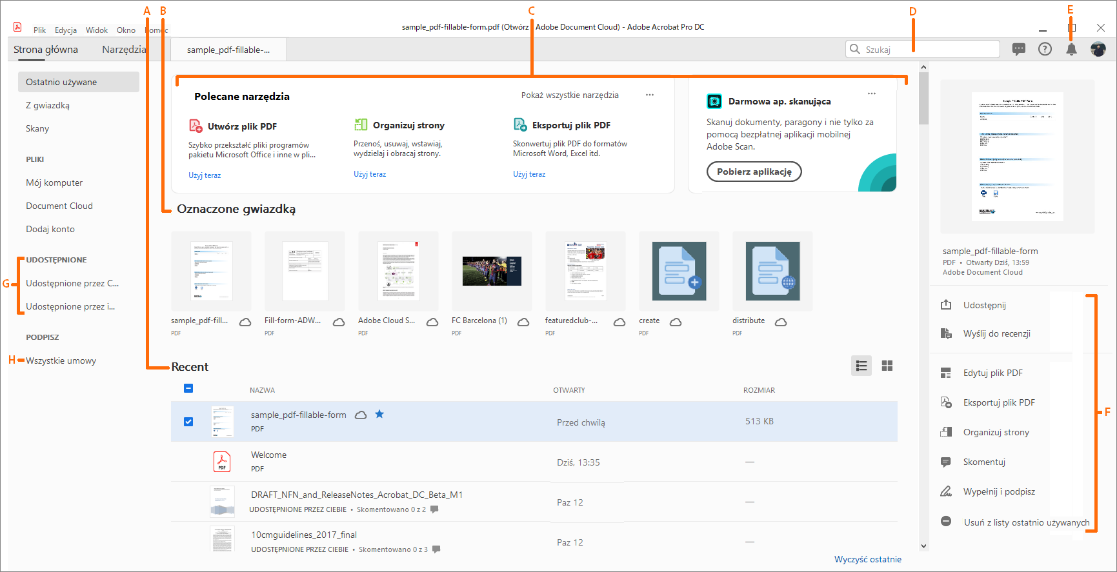Click the Wyślij do recenzji icon

(x=946, y=333)
